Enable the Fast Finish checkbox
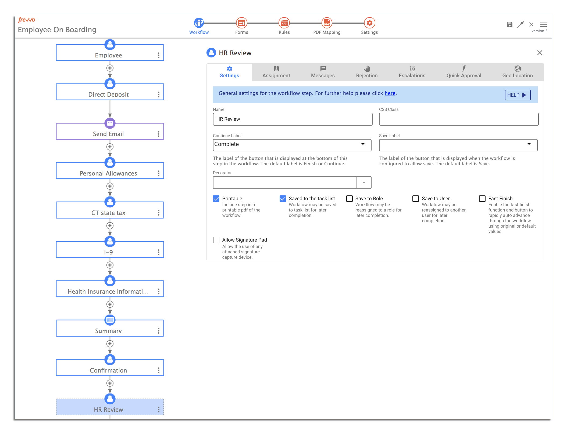 click(482, 199)
